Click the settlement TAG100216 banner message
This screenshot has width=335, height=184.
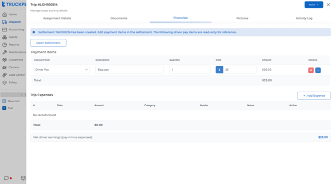pos(137,32)
